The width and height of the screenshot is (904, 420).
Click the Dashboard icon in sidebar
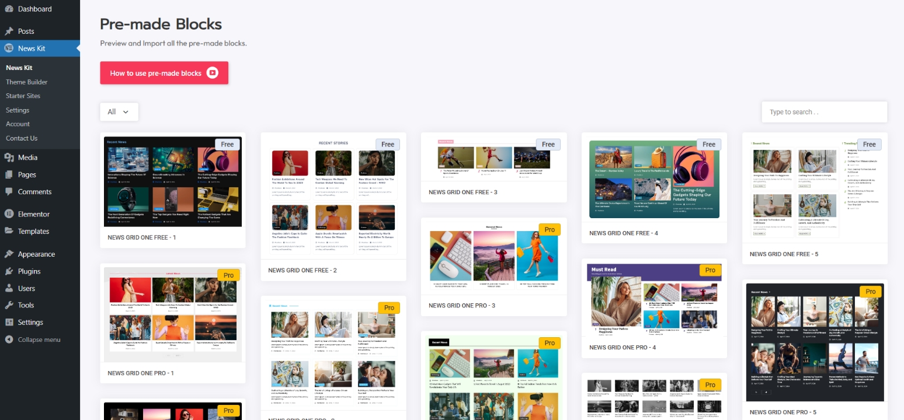click(x=9, y=9)
